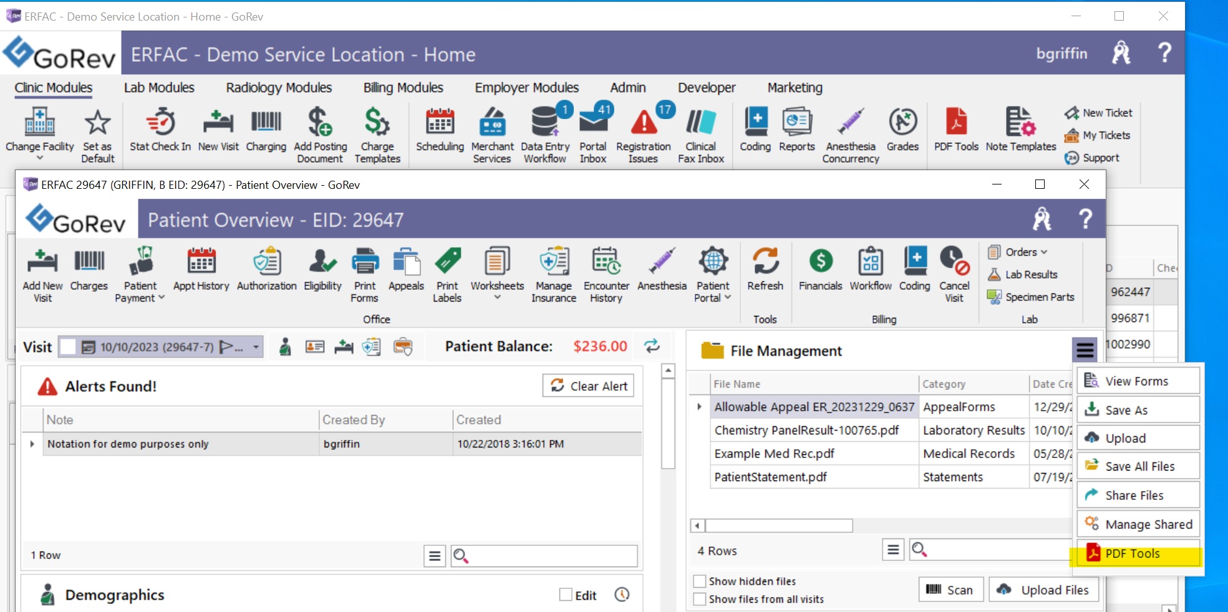
Task: Open Print Forms
Action: tap(365, 275)
